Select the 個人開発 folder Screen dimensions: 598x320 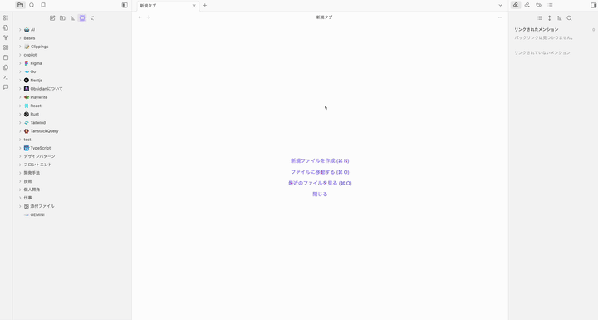(72, 190)
